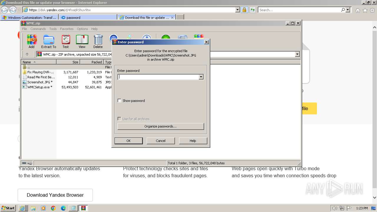Image resolution: width=377 pixels, height=212 pixels.
Task: Click the page scrollbar up arrow
Action: [x=375, y=28]
